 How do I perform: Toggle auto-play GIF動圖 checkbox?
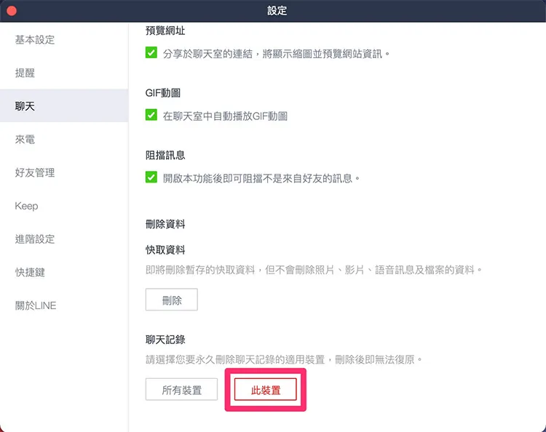tap(151, 115)
